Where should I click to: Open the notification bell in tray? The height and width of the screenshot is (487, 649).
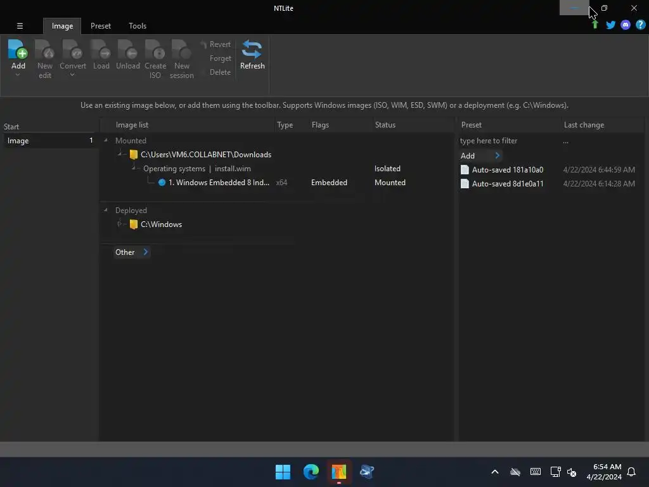(631, 472)
